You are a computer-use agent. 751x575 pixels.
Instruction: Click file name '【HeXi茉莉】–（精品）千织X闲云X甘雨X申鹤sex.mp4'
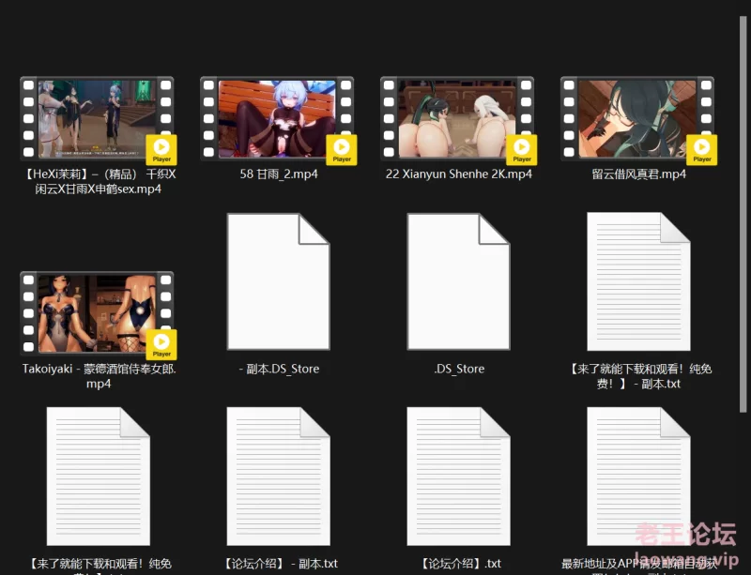(x=99, y=181)
